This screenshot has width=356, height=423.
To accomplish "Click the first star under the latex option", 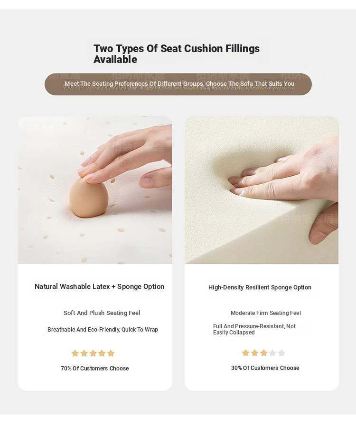I will [x=75, y=353].
